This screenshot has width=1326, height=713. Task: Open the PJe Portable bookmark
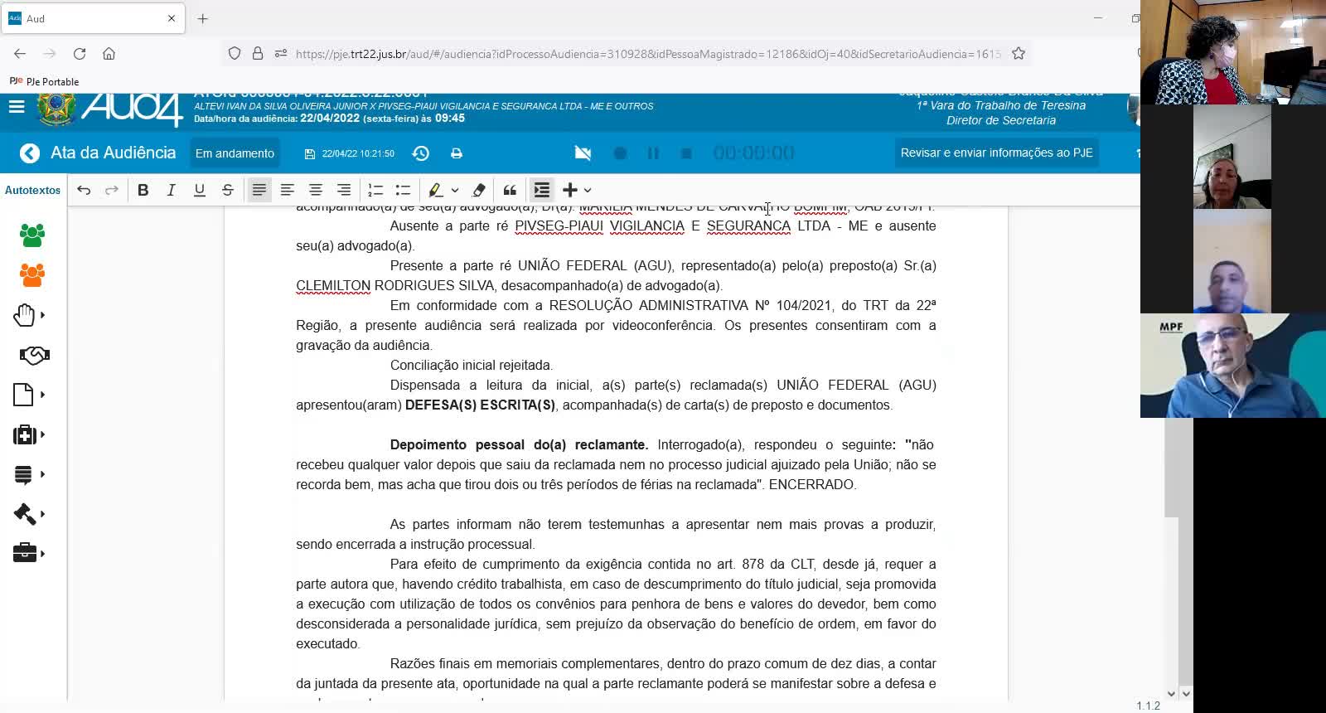pos(45,81)
